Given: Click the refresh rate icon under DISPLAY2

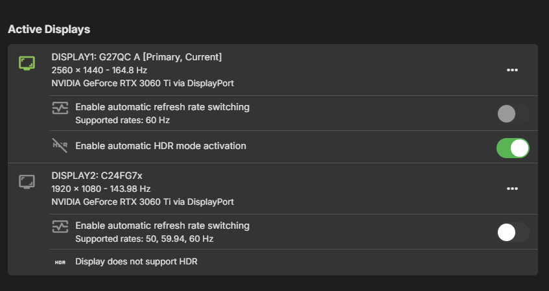Looking at the screenshot, I should [60, 226].
